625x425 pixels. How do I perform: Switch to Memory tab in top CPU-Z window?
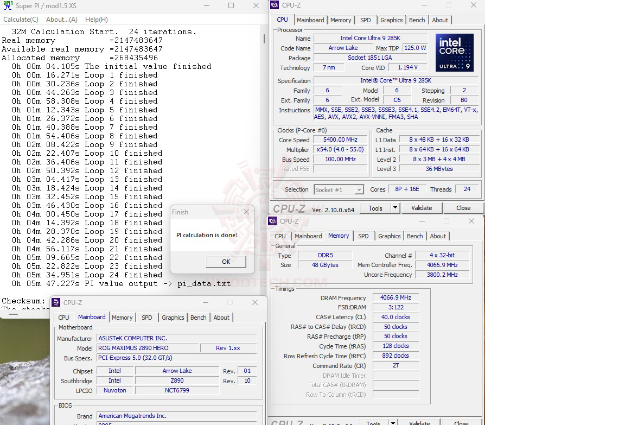[x=341, y=20]
